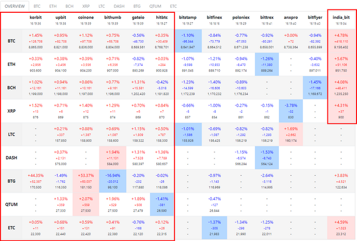Click coinone BTG +53.37% cell

86,181
